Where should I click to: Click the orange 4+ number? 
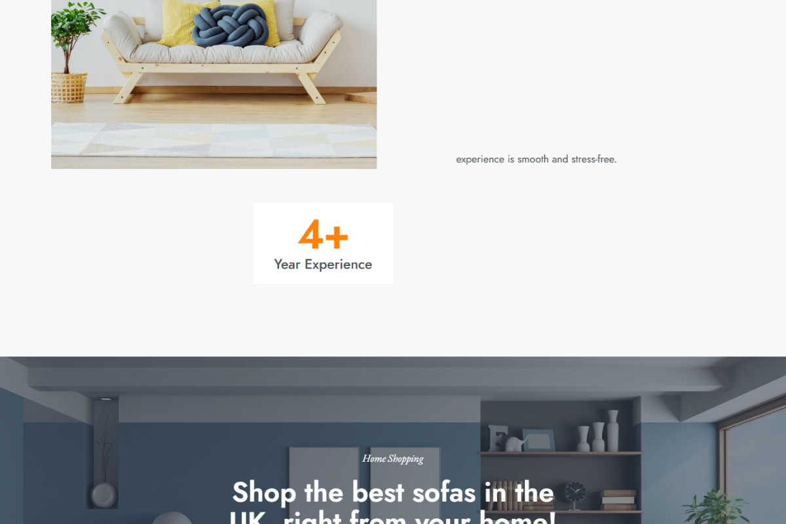323,234
